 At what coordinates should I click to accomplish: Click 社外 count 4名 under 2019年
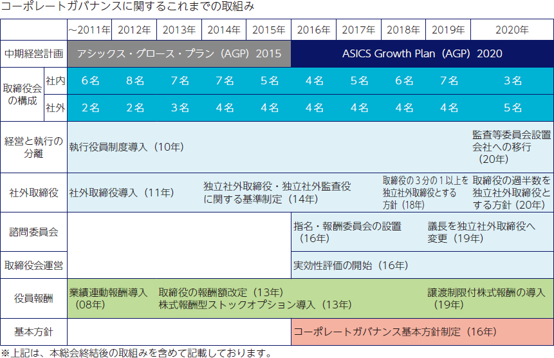click(x=449, y=108)
